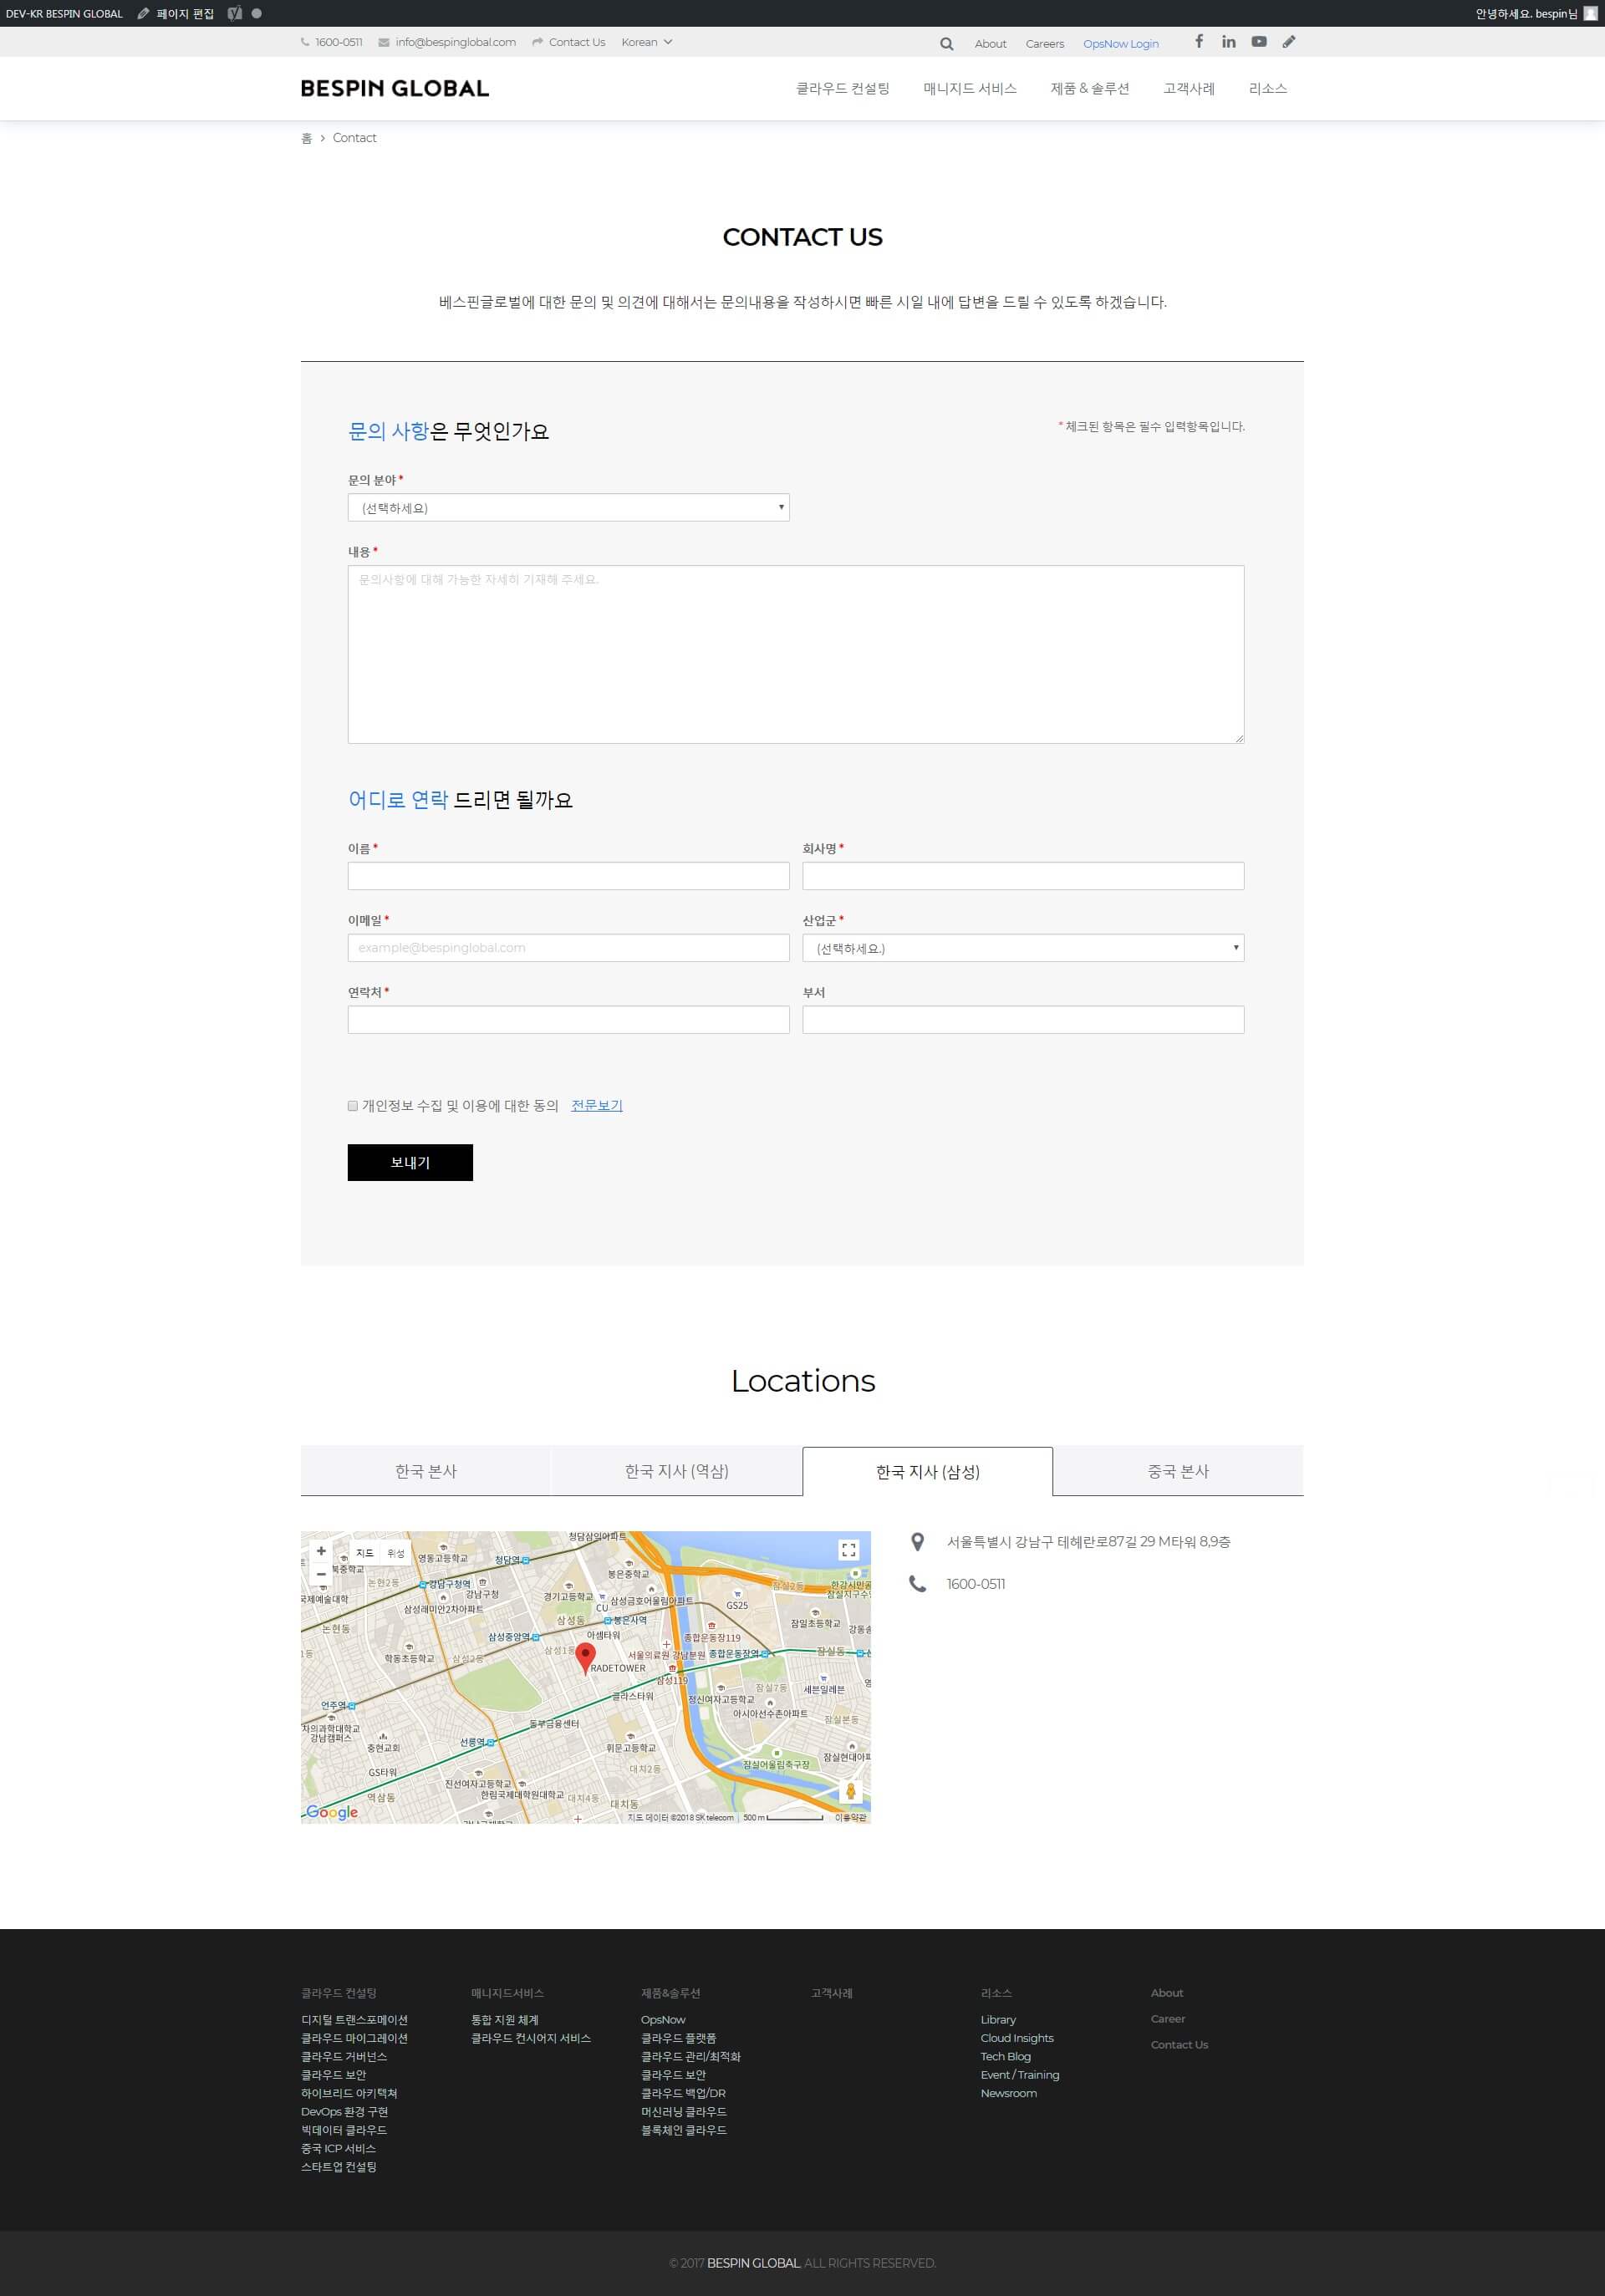Open the 매니지드 서비스 menu
Screen dimensions: 1605x2296
(970, 88)
